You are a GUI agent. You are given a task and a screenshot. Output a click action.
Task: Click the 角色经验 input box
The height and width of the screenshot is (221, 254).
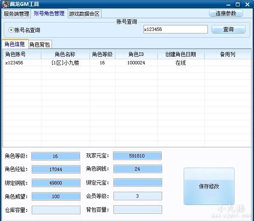(55, 169)
